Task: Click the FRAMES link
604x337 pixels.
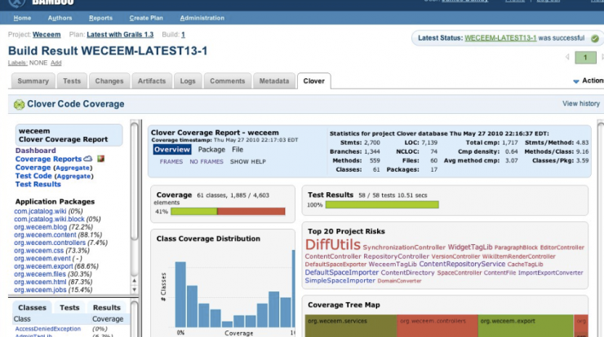Action: (171, 162)
